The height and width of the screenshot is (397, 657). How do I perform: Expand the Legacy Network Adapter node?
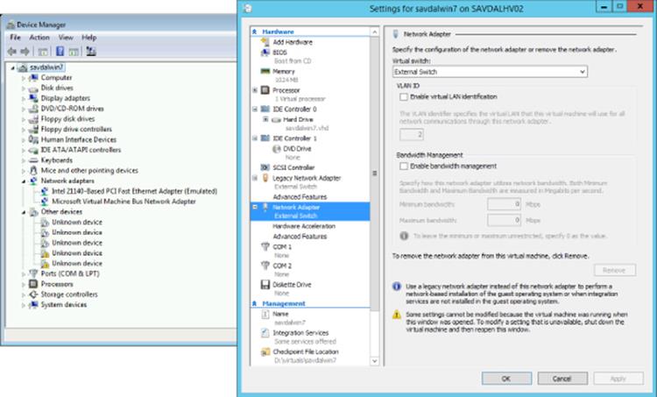pyautogui.click(x=255, y=178)
